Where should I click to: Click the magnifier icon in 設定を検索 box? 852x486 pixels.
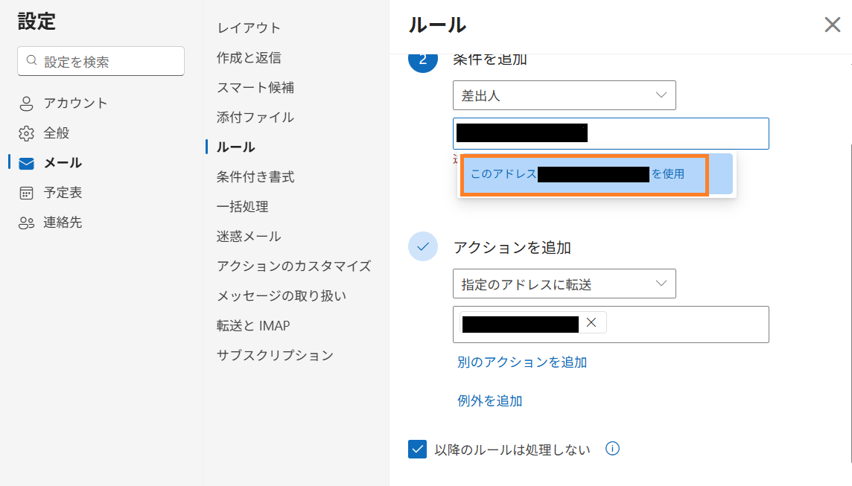point(32,60)
